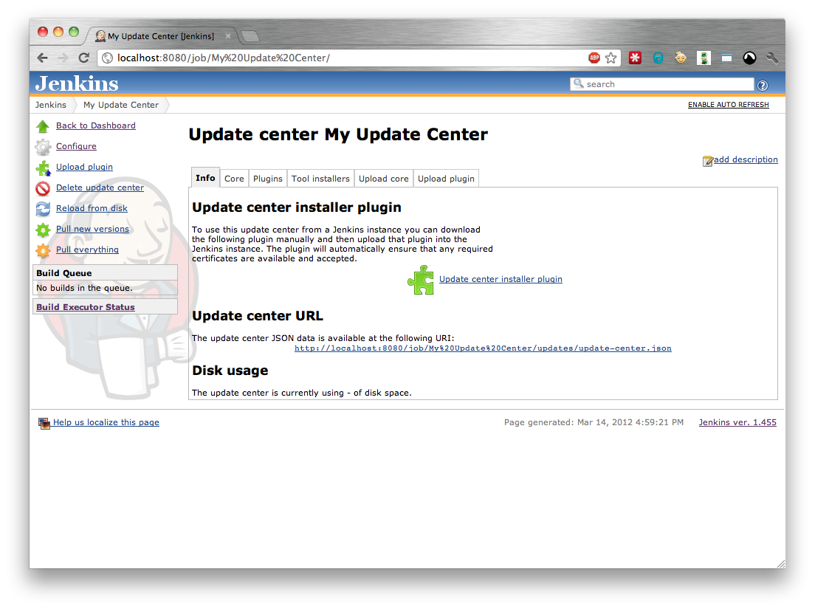Open a new browser tab button
This screenshot has height=609, width=815.
coord(250,36)
